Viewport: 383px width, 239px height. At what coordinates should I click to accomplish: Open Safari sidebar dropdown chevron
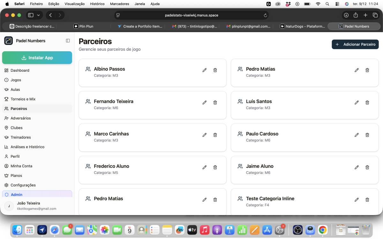(39, 15)
